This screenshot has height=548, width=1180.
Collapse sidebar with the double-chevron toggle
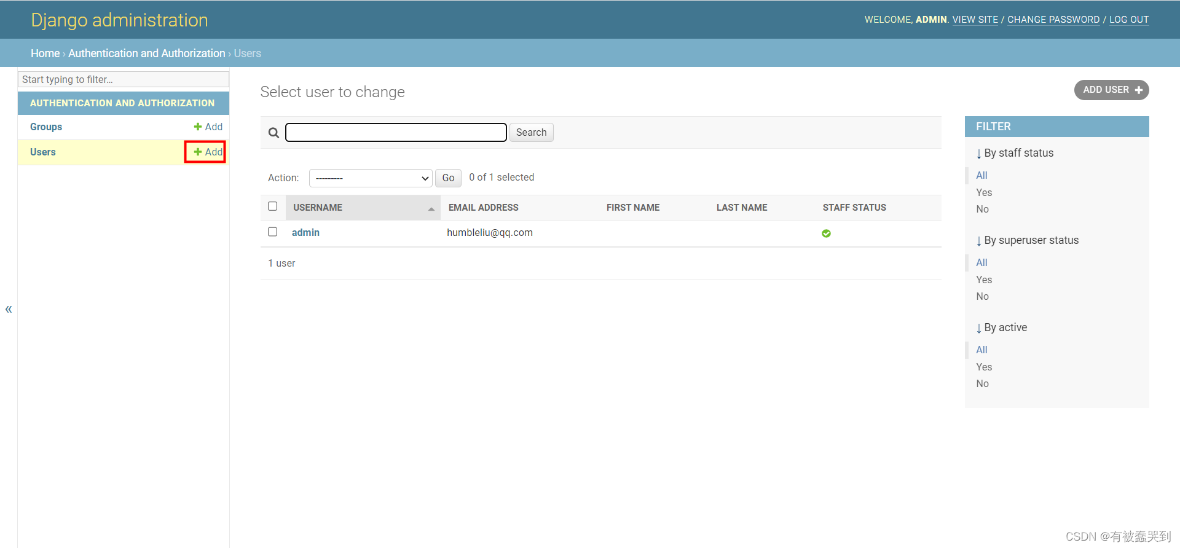9,309
